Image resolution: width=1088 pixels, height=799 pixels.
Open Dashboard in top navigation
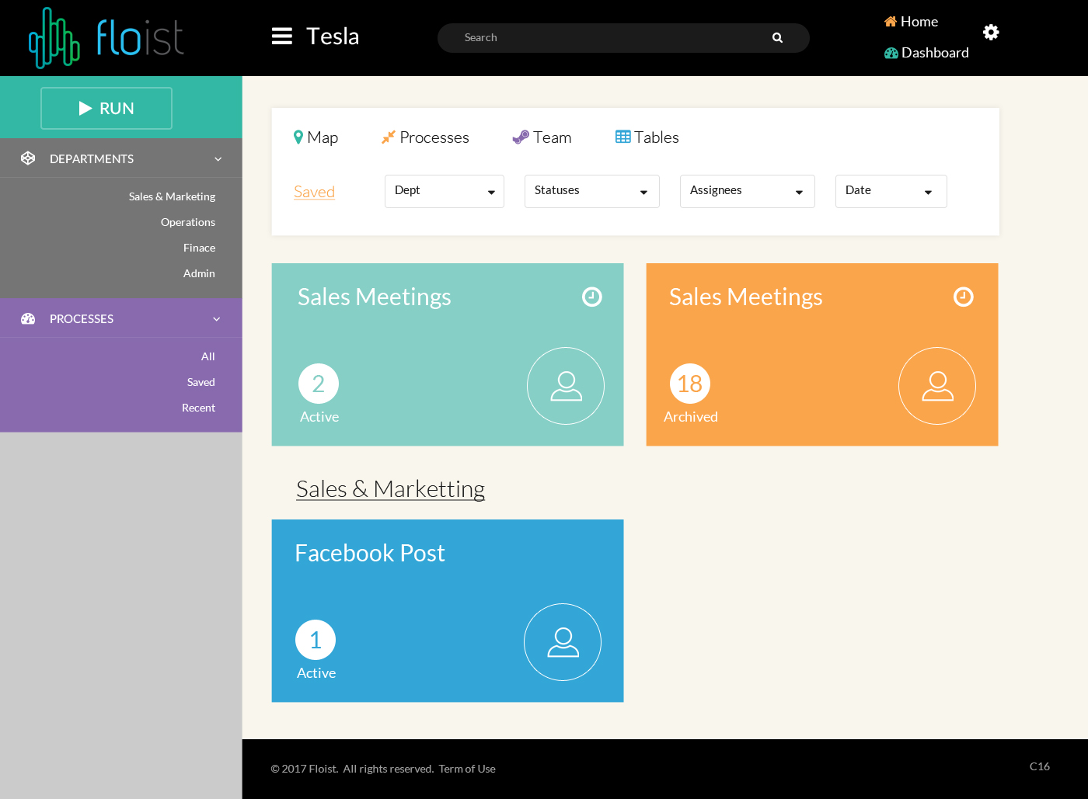click(x=926, y=53)
